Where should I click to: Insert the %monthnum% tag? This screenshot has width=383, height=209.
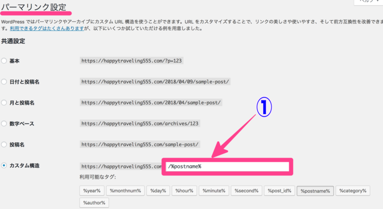(125, 191)
